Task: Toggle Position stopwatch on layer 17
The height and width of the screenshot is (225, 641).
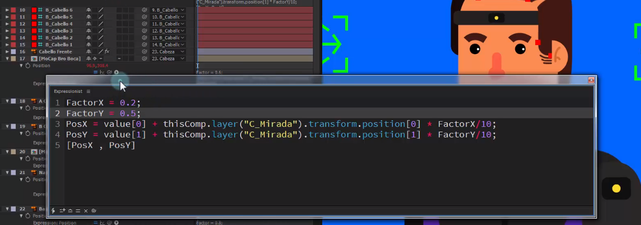Action: point(28,66)
